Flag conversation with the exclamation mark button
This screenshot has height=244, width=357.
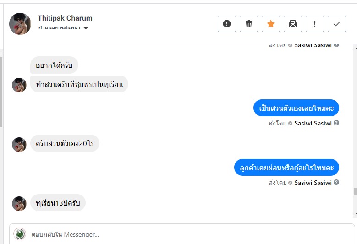tap(315, 24)
